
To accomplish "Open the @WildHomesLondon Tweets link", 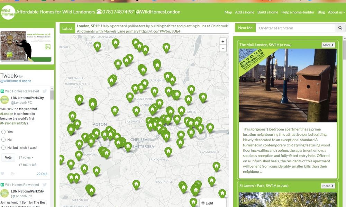I will 16,81.
